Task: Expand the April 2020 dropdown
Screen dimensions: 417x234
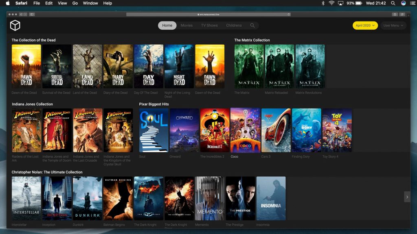Action: [x=365, y=26]
